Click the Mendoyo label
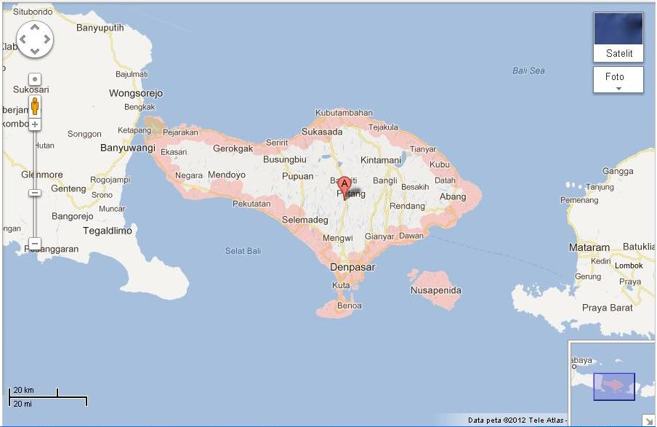Image resolution: width=657 pixels, height=427 pixels. (x=227, y=175)
